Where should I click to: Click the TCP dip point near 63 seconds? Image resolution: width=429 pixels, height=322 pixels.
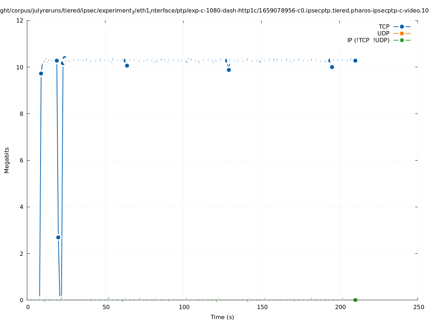[127, 65]
